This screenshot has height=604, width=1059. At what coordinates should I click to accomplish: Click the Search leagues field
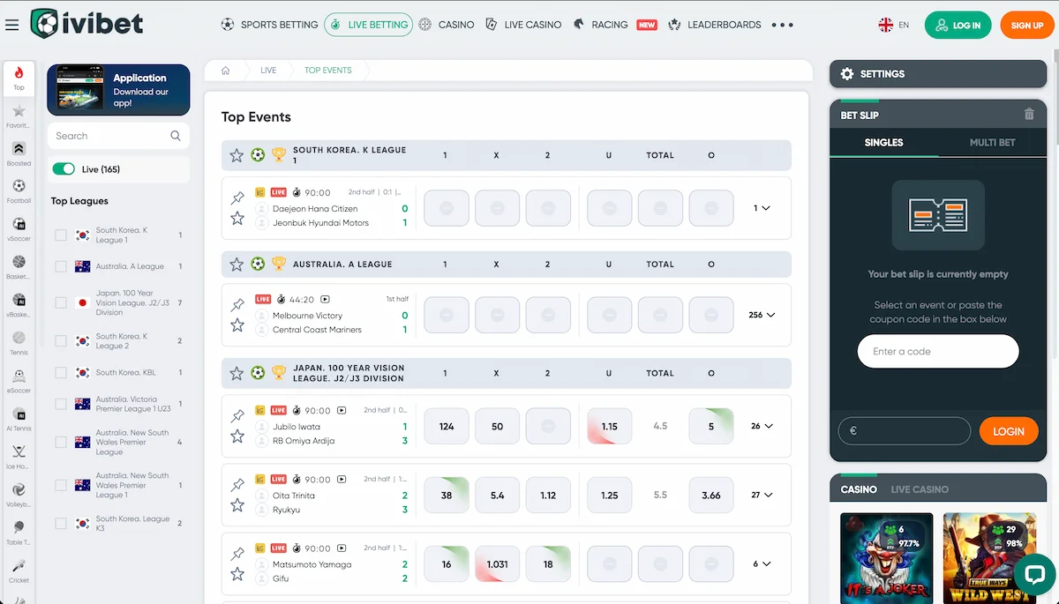118,136
